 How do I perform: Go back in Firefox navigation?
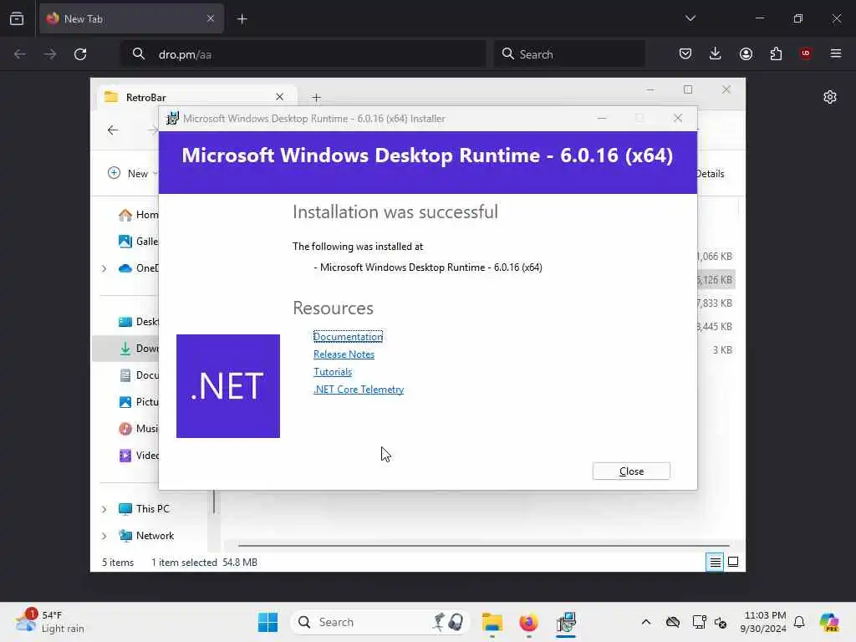pyautogui.click(x=20, y=54)
